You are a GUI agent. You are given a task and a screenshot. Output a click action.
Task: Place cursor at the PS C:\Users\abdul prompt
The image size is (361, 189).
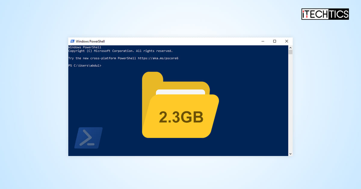point(85,65)
